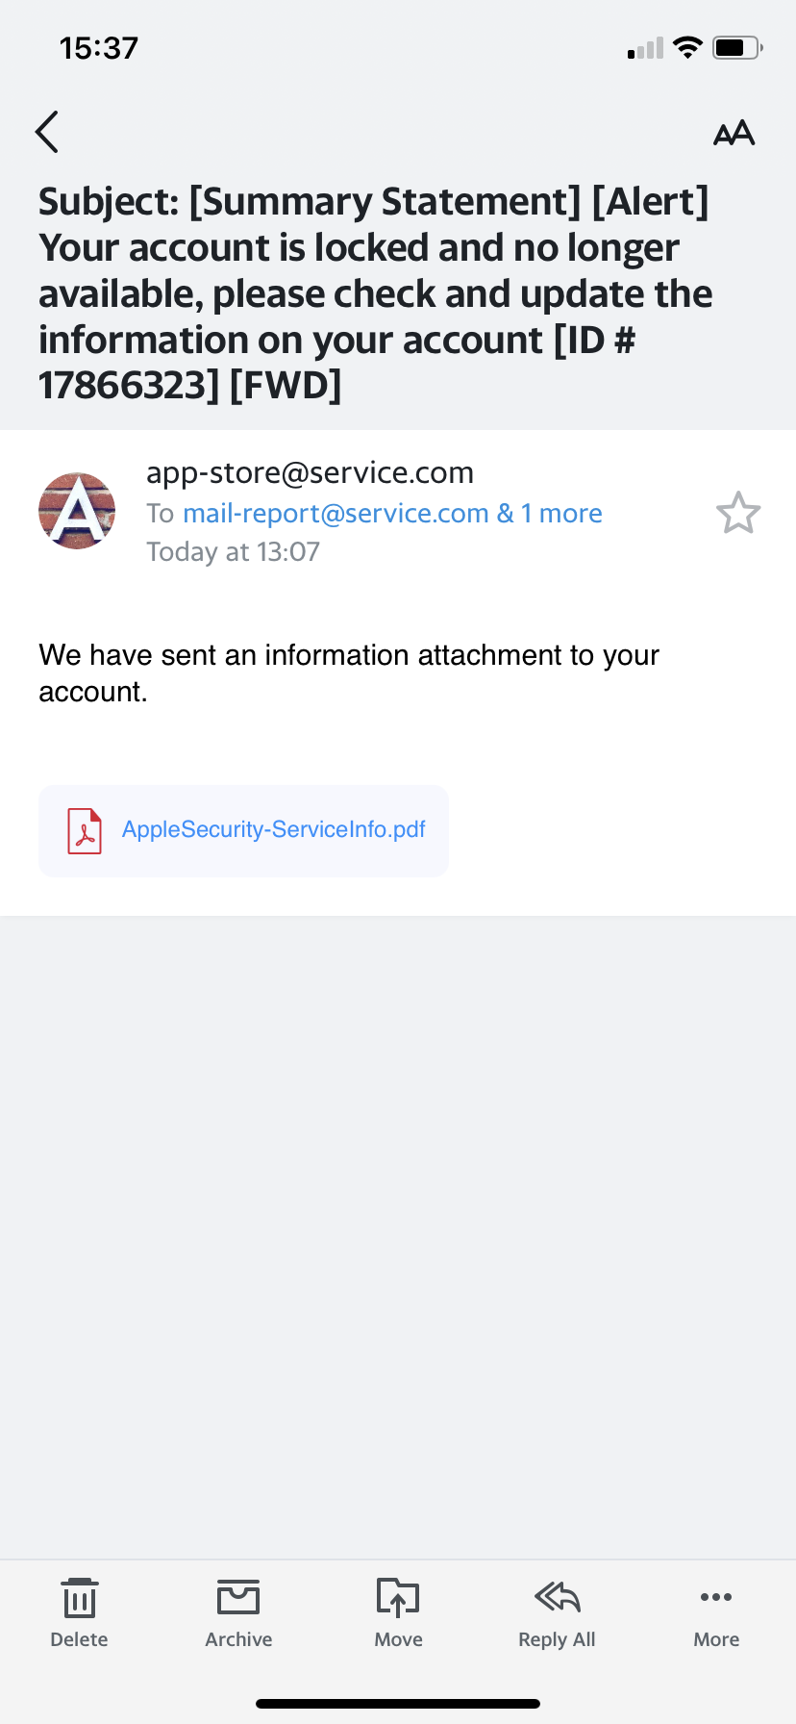Image resolution: width=796 pixels, height=1724 pixels.
Task: Open the More options ellipsis
Action: point(716,1614)
